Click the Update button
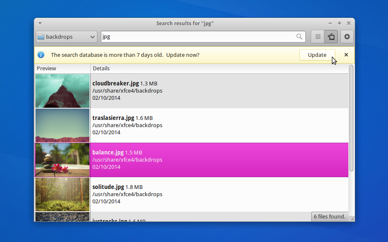 point(317,55)
